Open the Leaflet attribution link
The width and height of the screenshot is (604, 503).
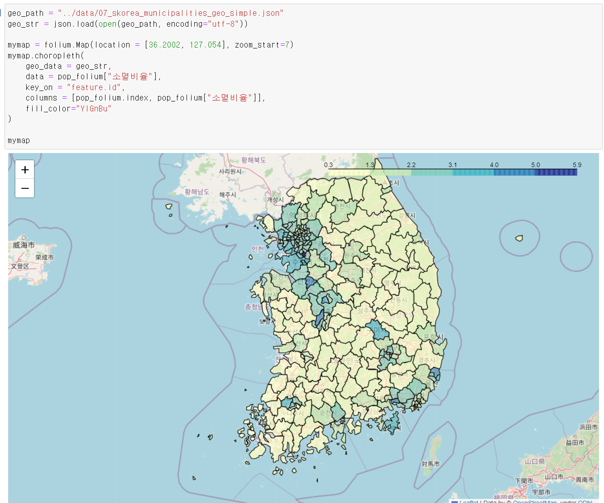click(469, 502)
